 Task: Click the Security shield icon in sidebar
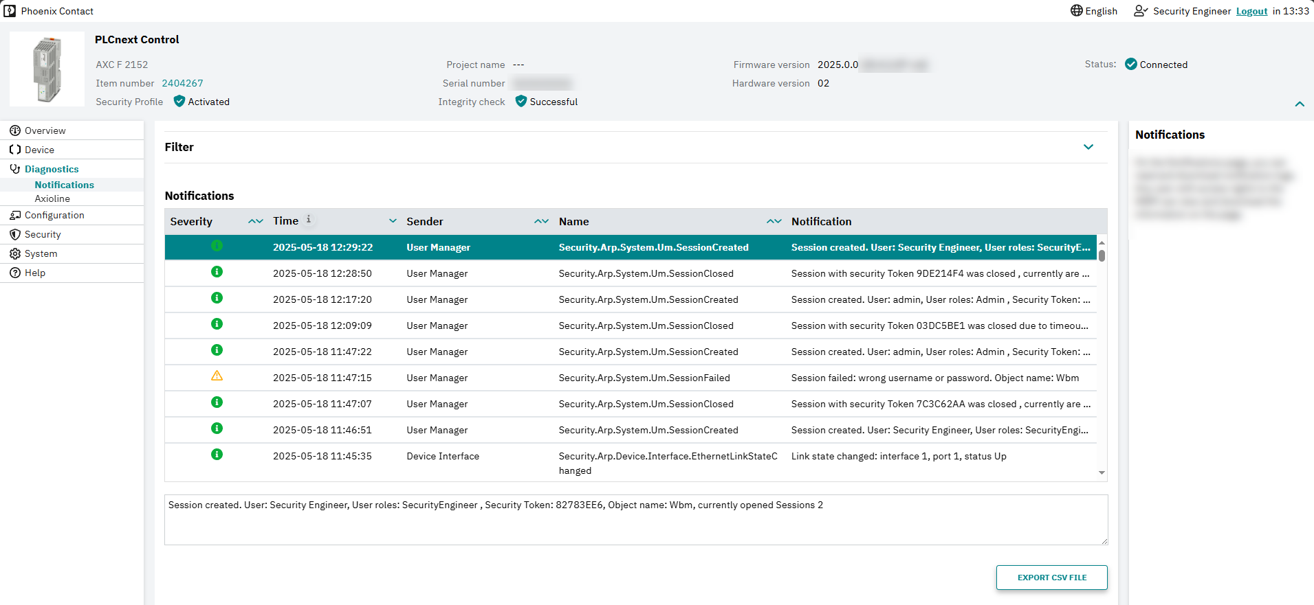point(15,234)
